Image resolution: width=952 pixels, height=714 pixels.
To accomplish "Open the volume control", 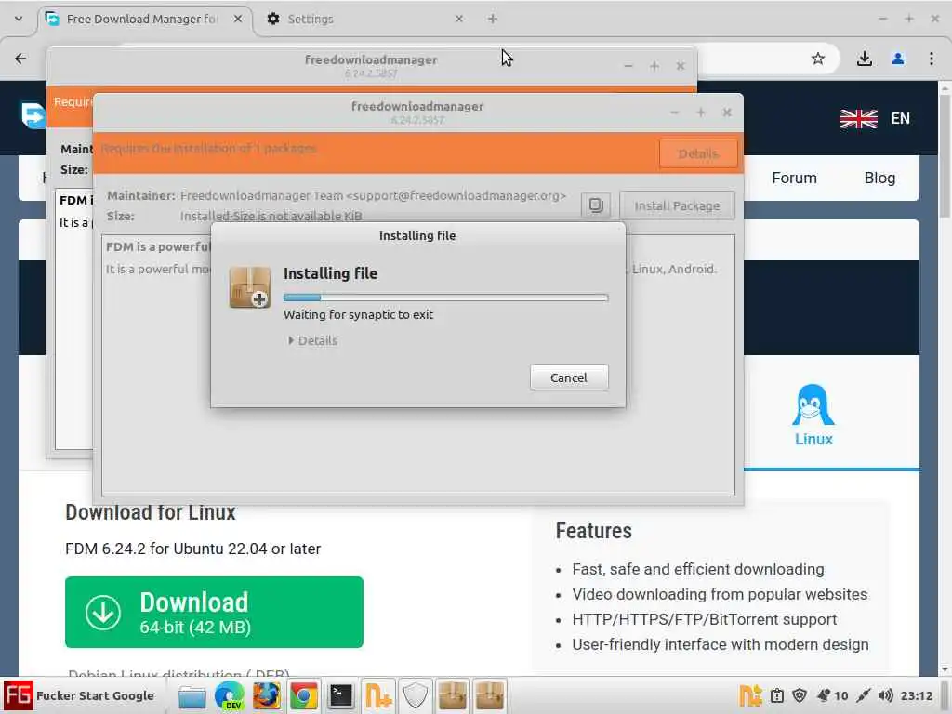I will click(885, 695).
